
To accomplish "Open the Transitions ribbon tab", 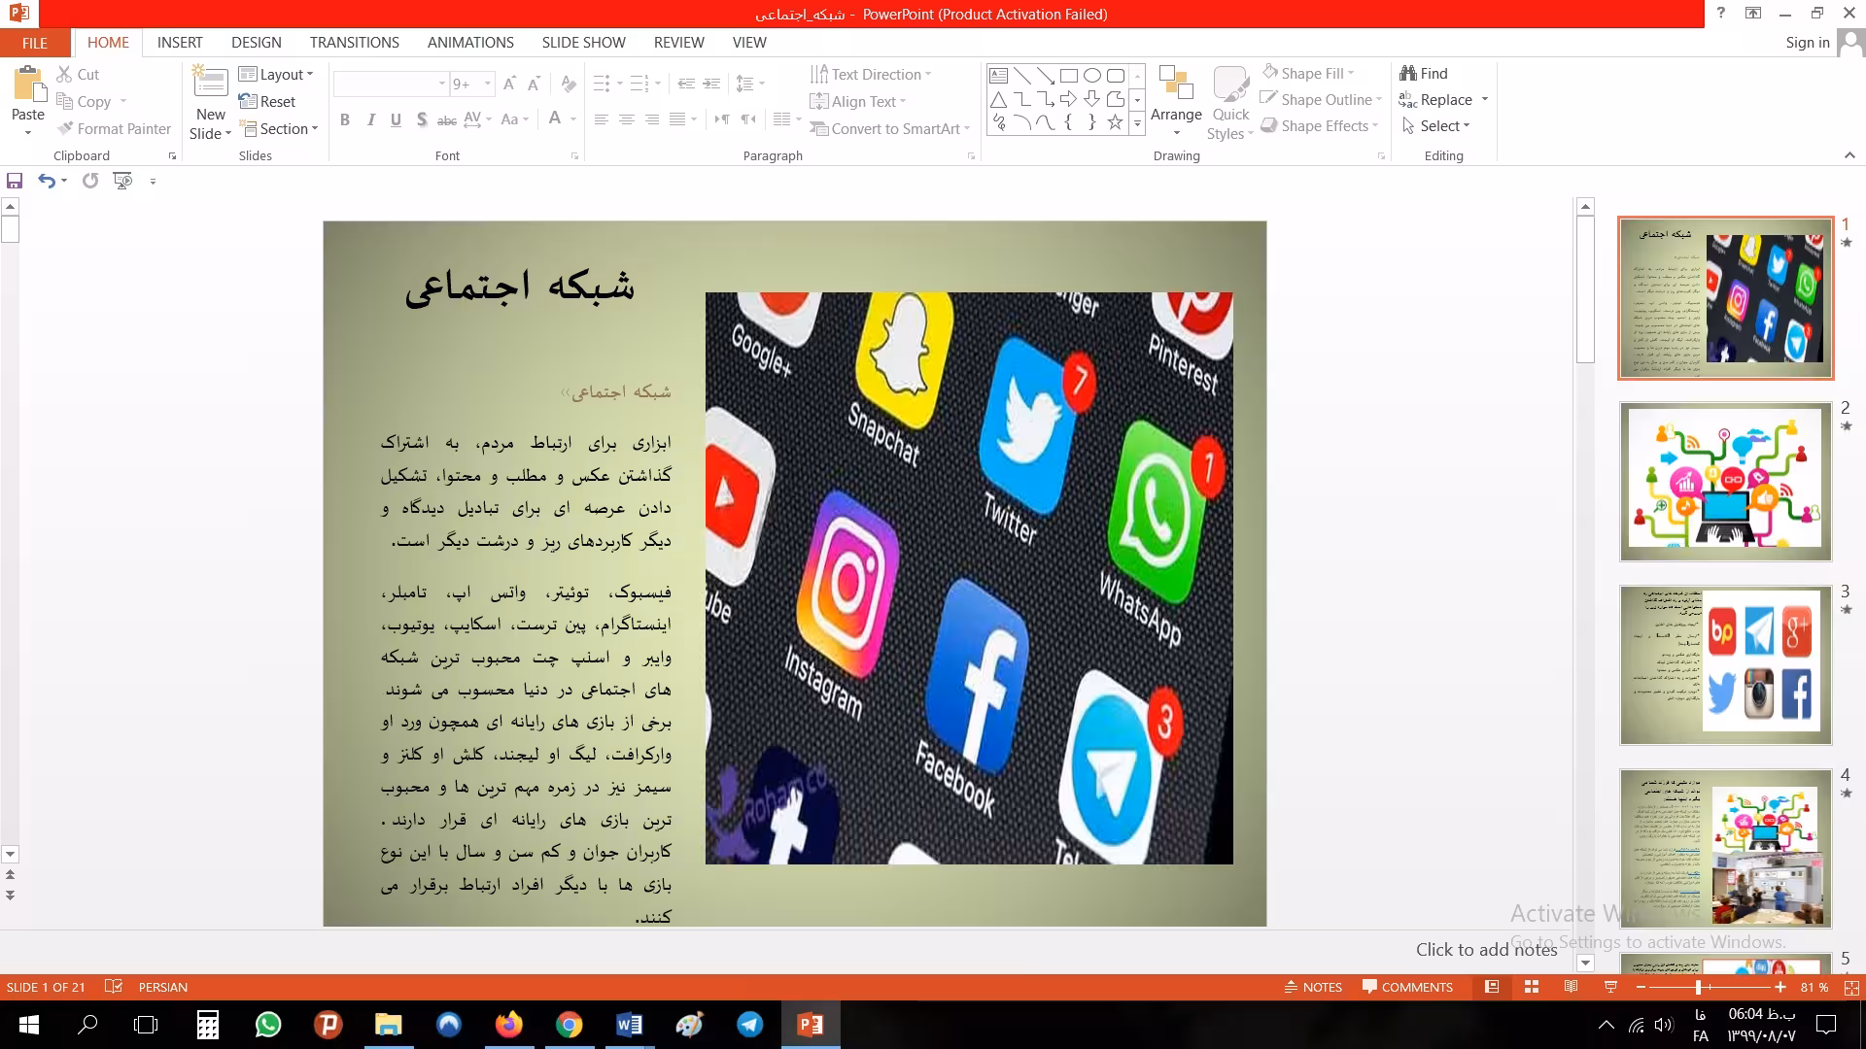I will click(354, 43).
